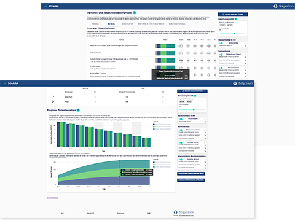Click second region chip in front Berechnungsmodell card

[189, 101]
